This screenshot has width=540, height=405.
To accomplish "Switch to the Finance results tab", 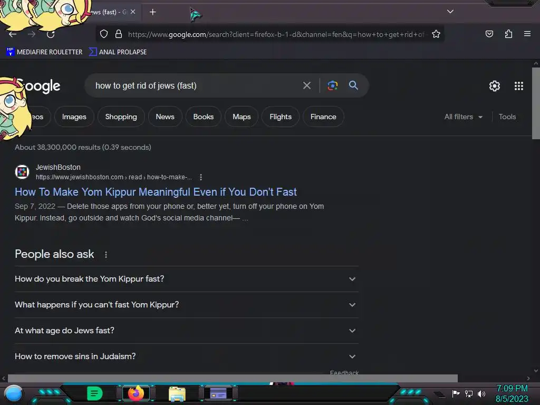I will tap(323, 117).
